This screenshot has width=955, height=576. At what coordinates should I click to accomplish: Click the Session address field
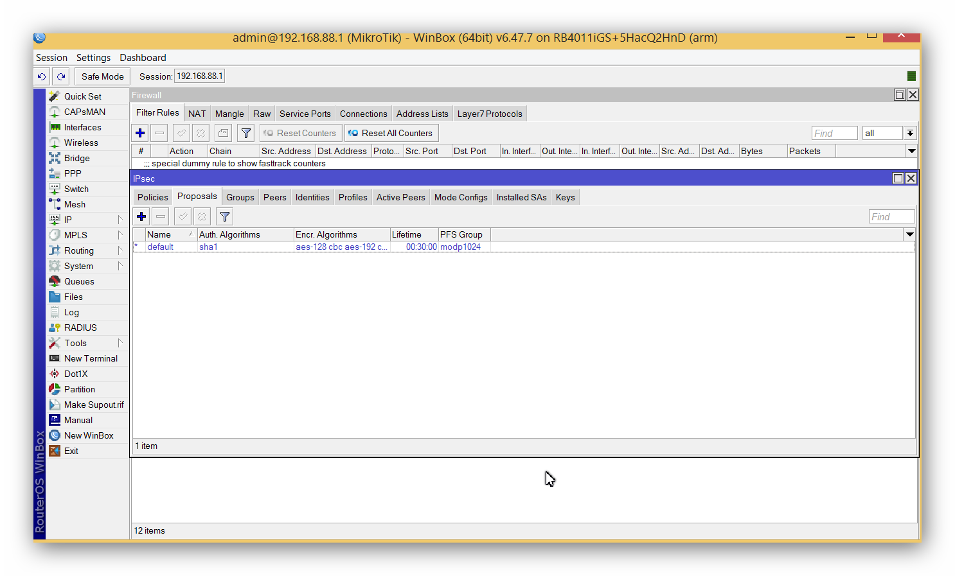199,76
